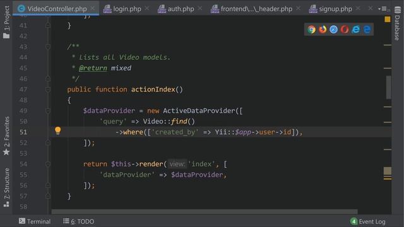Click fold end marker at line 56
Viewport: 404px width, 227px height.
click(48, 185)
